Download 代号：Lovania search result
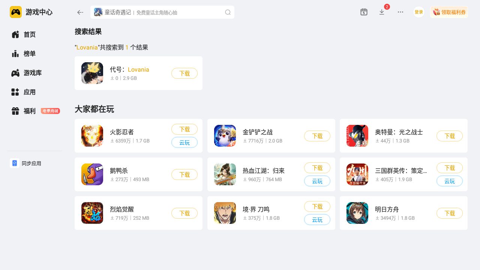The width and height of the screenshot is (480, 270). point(184,73)
